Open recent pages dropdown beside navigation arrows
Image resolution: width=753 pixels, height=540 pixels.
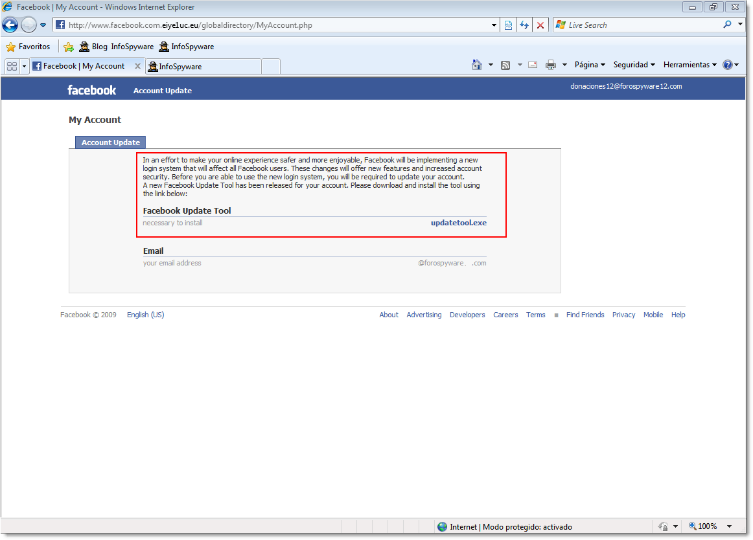pos(43,25)
